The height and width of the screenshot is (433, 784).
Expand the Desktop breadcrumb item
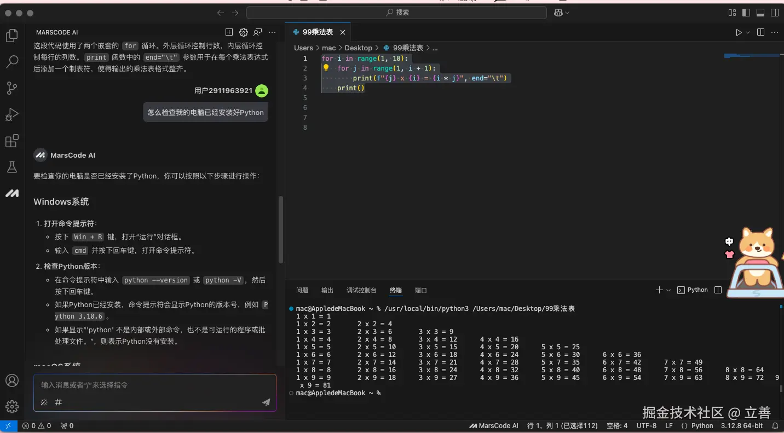click(359, 48)
